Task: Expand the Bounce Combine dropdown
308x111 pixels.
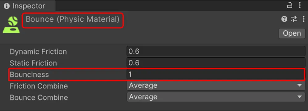Action: [x=216, y=97]
